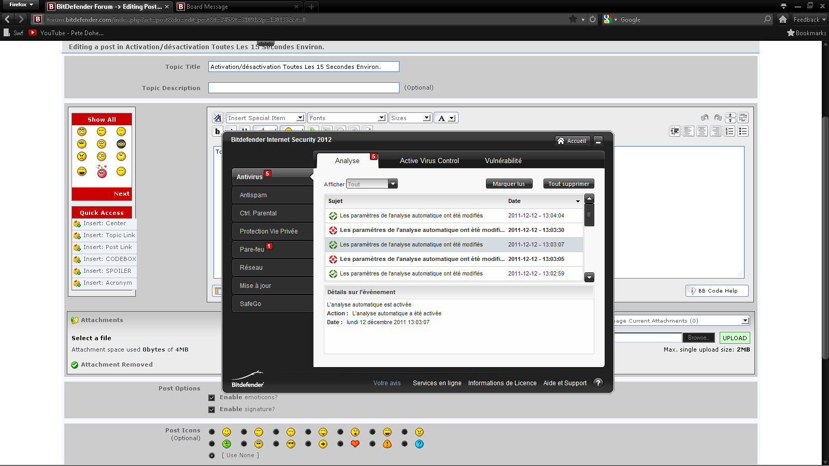This screenshot has width=829, height=466.
Task: Minimize the Bitdefender window with dash button
Action: coord(598,141)
